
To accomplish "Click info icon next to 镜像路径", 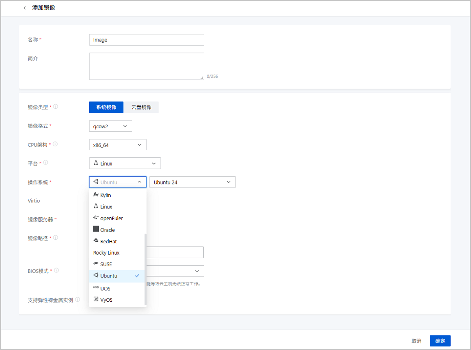I will (56, 238).
